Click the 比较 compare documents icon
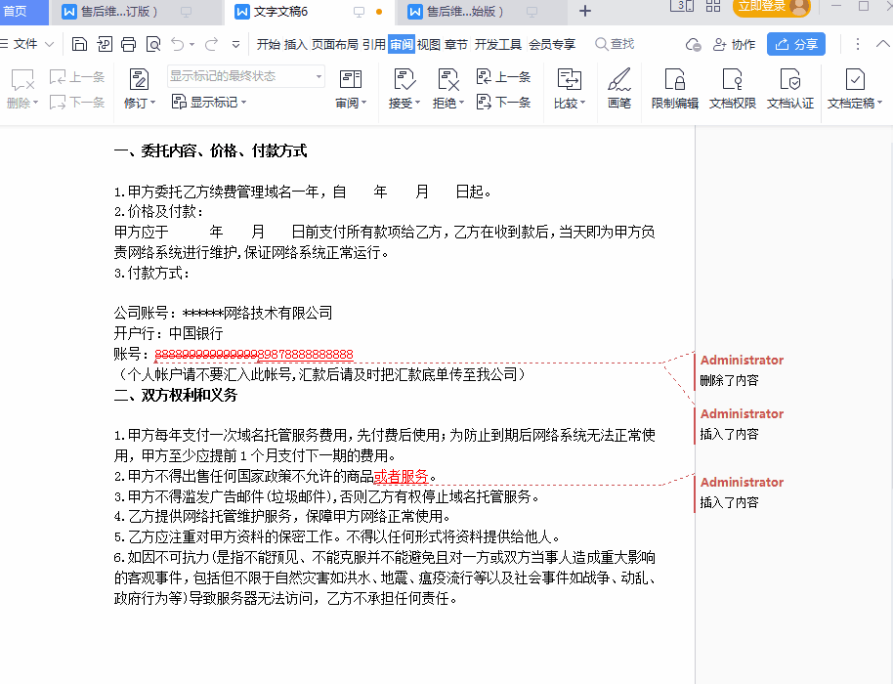Screen dimensions: 893x684 tap(569, 80)
